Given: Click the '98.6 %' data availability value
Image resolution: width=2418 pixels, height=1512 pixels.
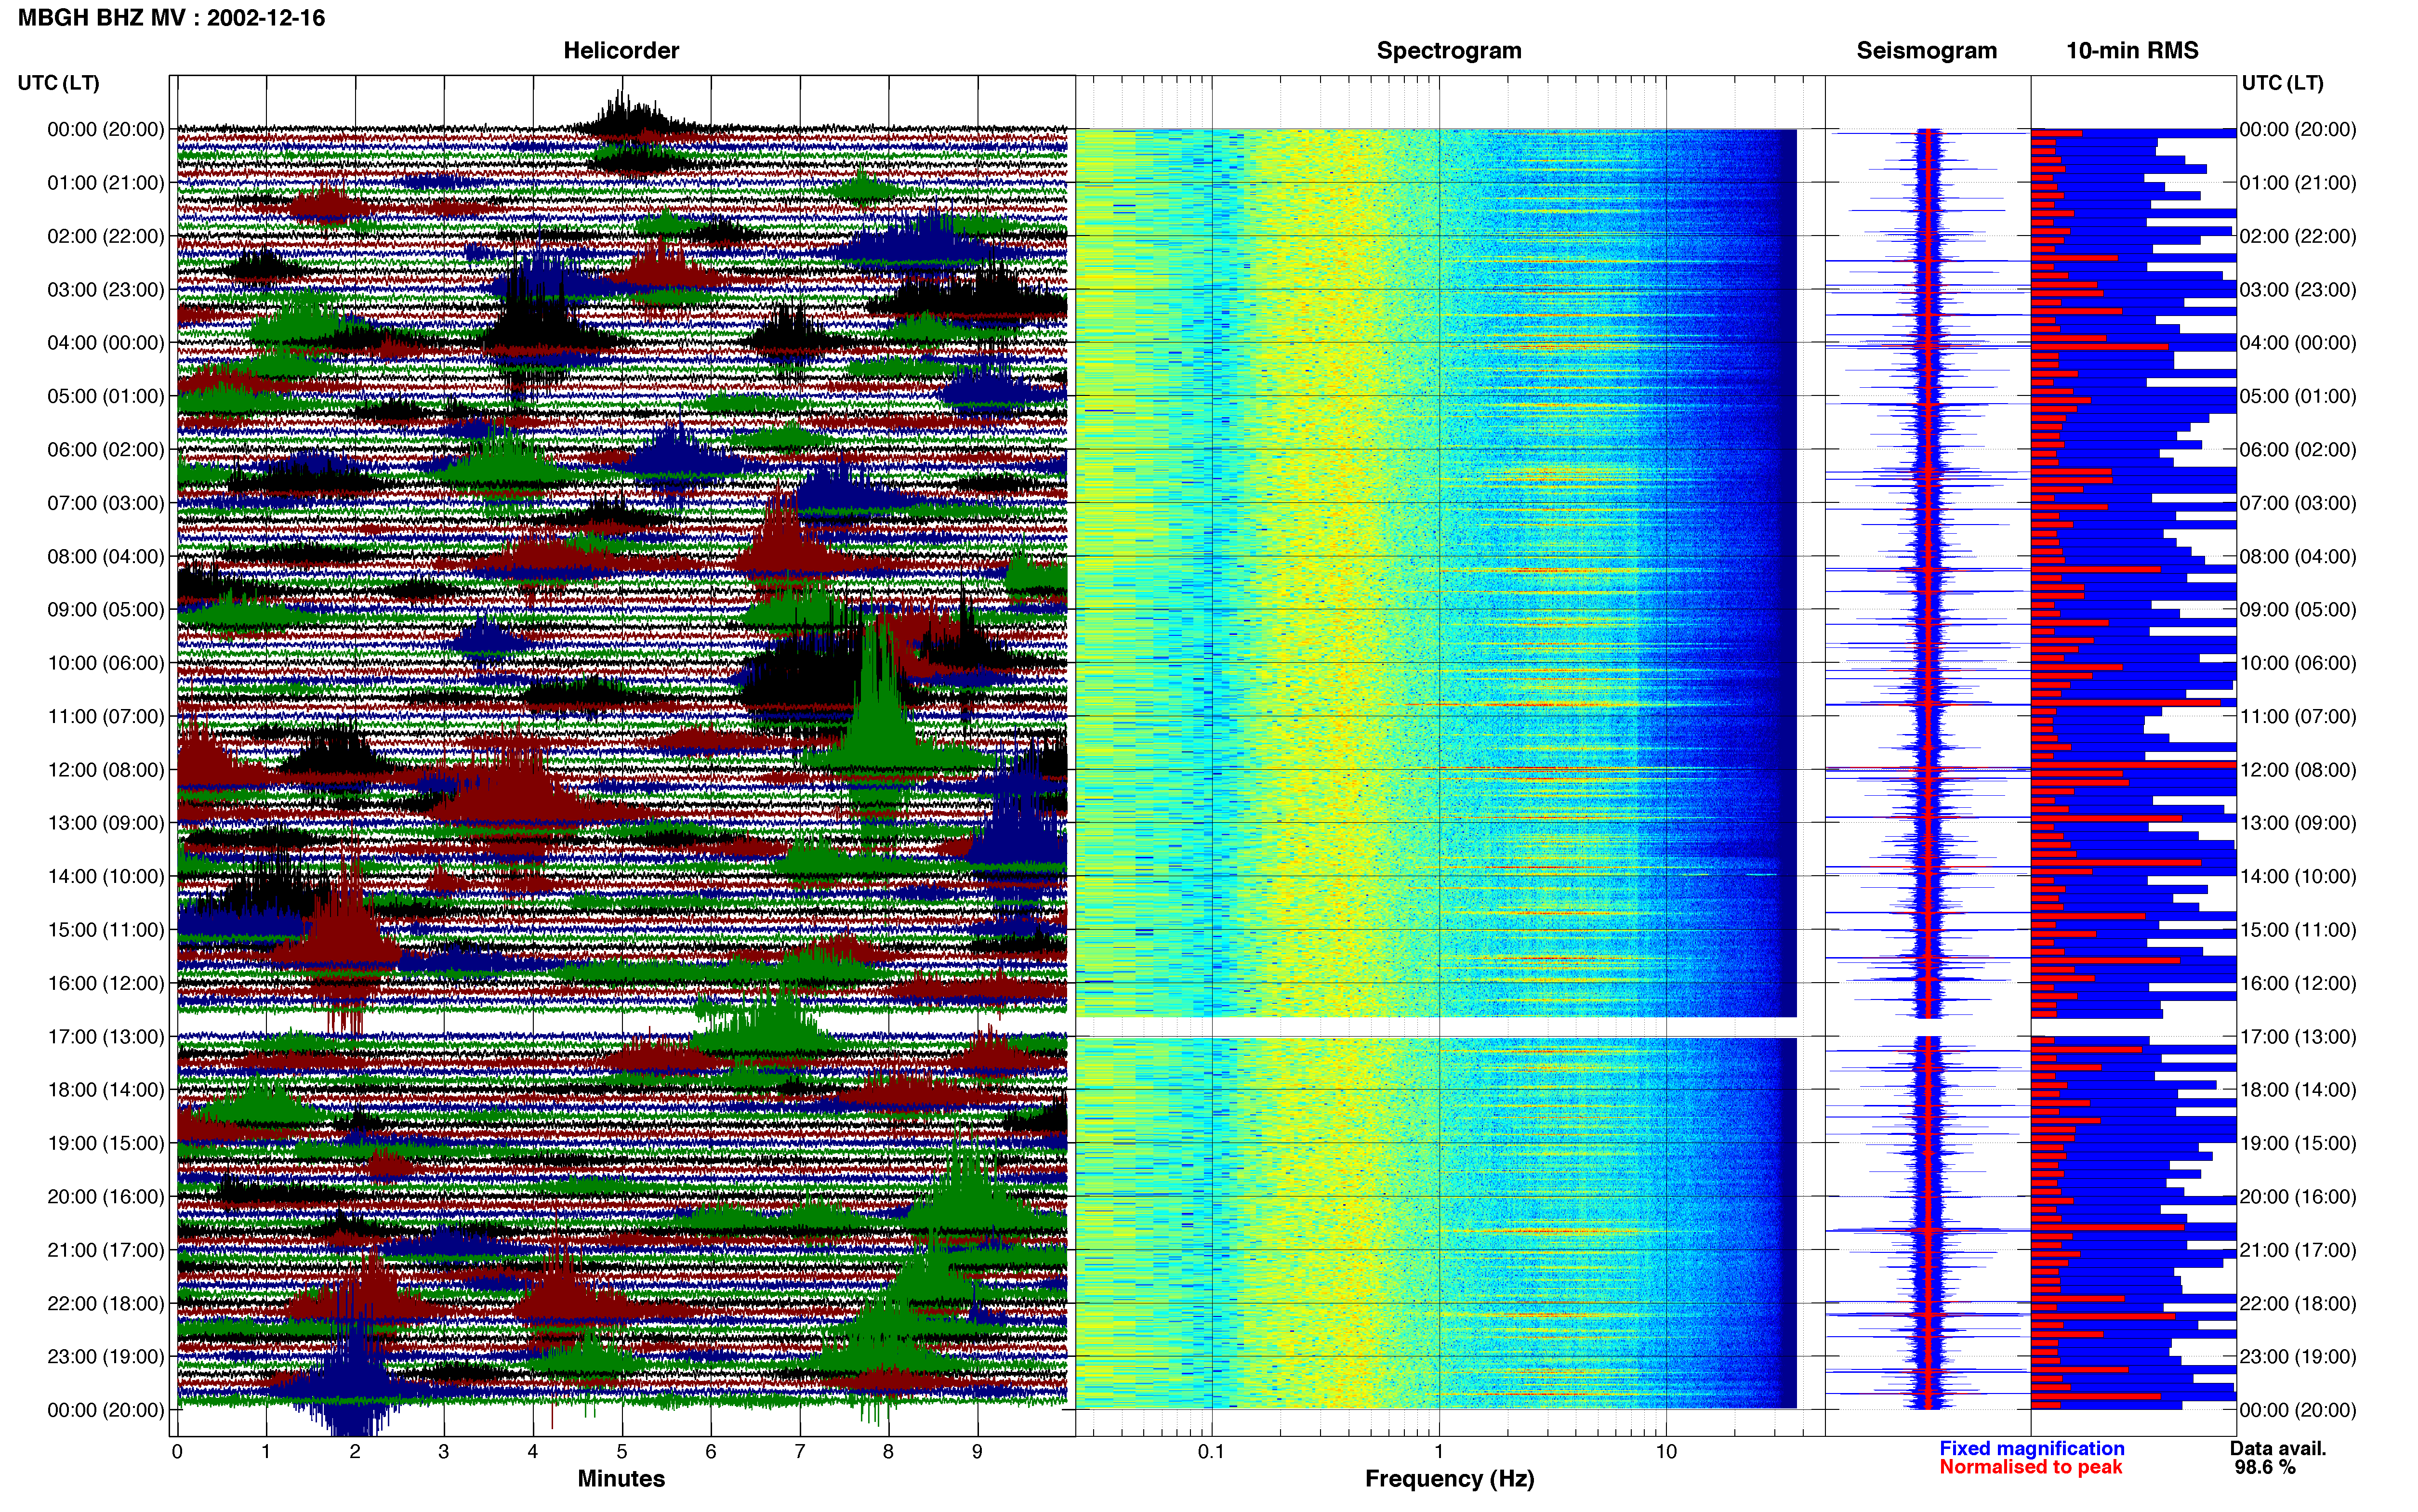Looking at the screenshot, I should (2265, 1468).
